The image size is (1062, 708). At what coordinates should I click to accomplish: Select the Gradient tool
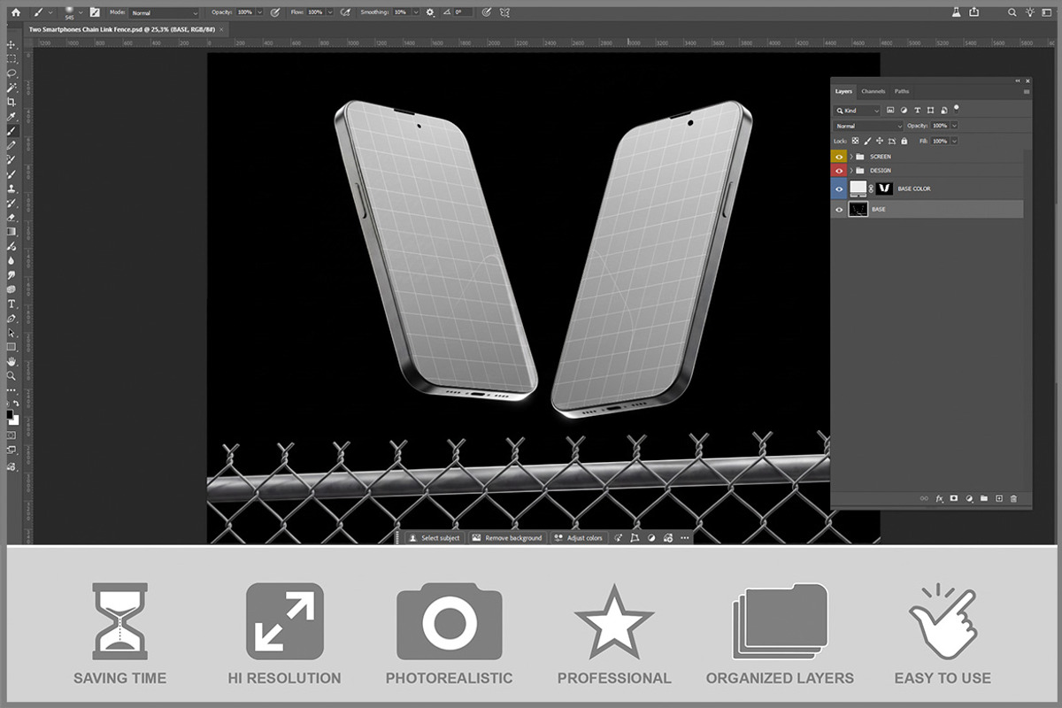point(12,232)
